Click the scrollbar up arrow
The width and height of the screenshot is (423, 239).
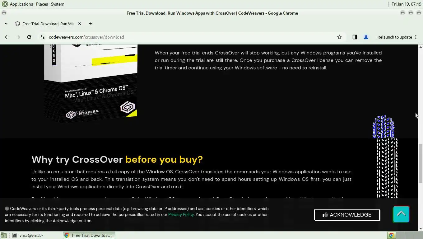tap(421, 47)
